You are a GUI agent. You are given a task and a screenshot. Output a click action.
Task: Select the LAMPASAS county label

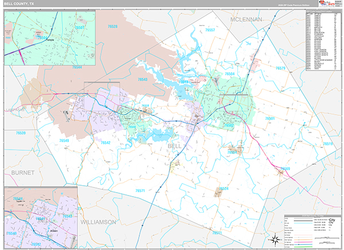tap(14, 110)
